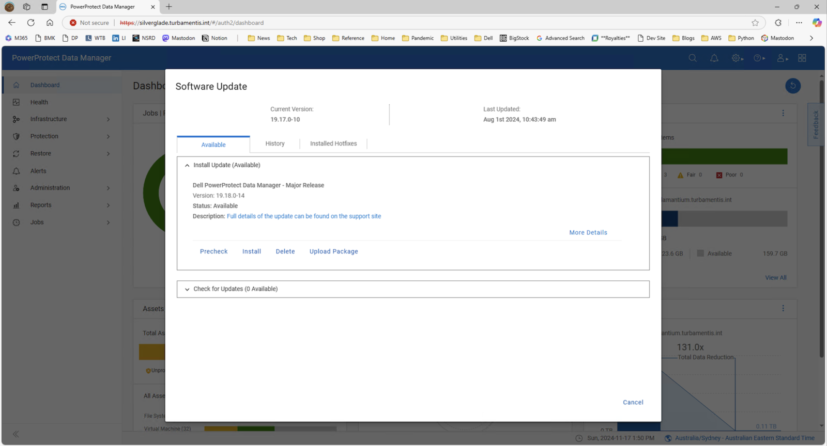Click Delete for the update package
This screenshot has width=827, height=446.
click(285, 251)
